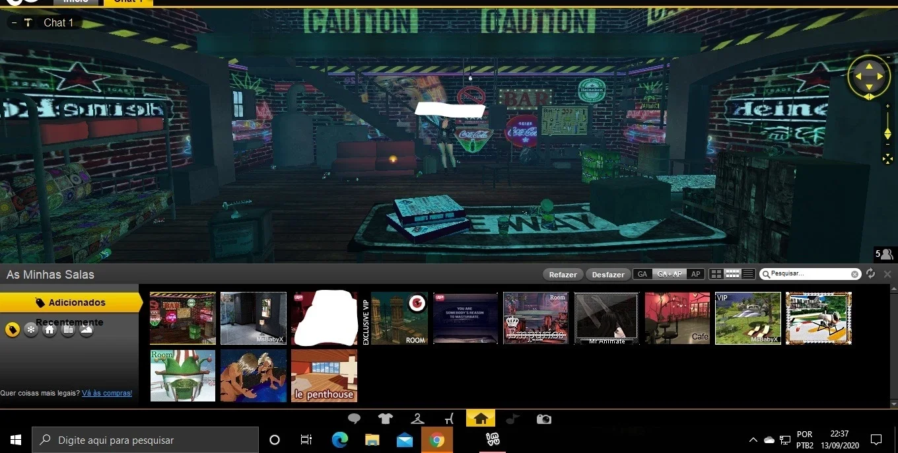Toggle the AP rating filter
Image resolution: width=898 pixels, height=453 pixels.
[696, 274]
